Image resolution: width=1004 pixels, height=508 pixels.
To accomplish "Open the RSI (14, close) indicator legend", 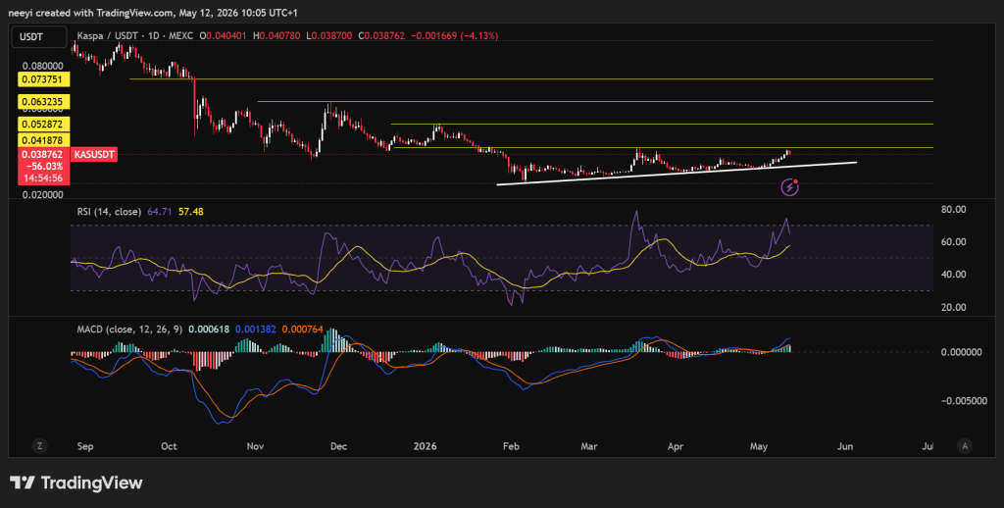I will [x=109, y=212].
